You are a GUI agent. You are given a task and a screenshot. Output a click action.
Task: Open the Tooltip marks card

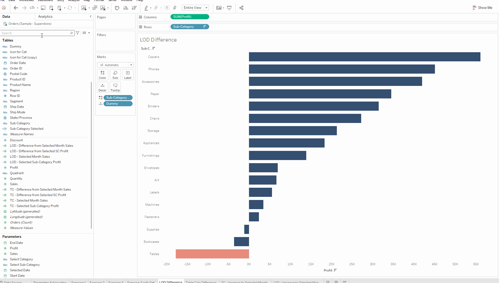[x=115, y=87]
